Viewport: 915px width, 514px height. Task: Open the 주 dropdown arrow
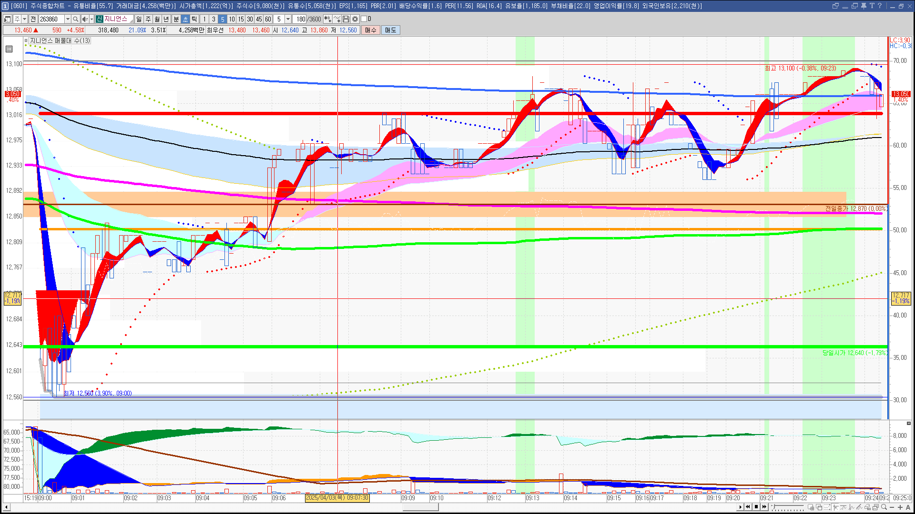[x=24, y=19]
